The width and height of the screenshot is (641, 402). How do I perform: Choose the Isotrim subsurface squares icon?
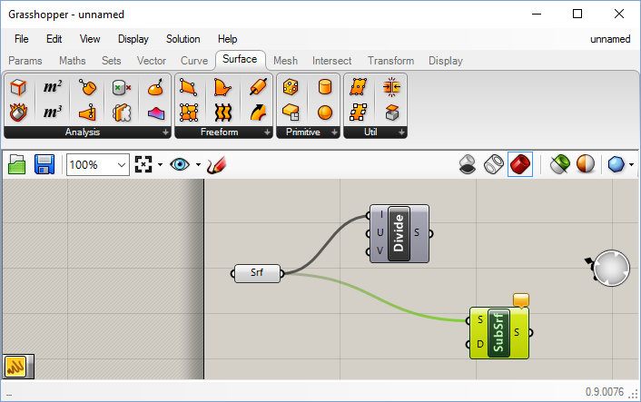click(358, 113)
